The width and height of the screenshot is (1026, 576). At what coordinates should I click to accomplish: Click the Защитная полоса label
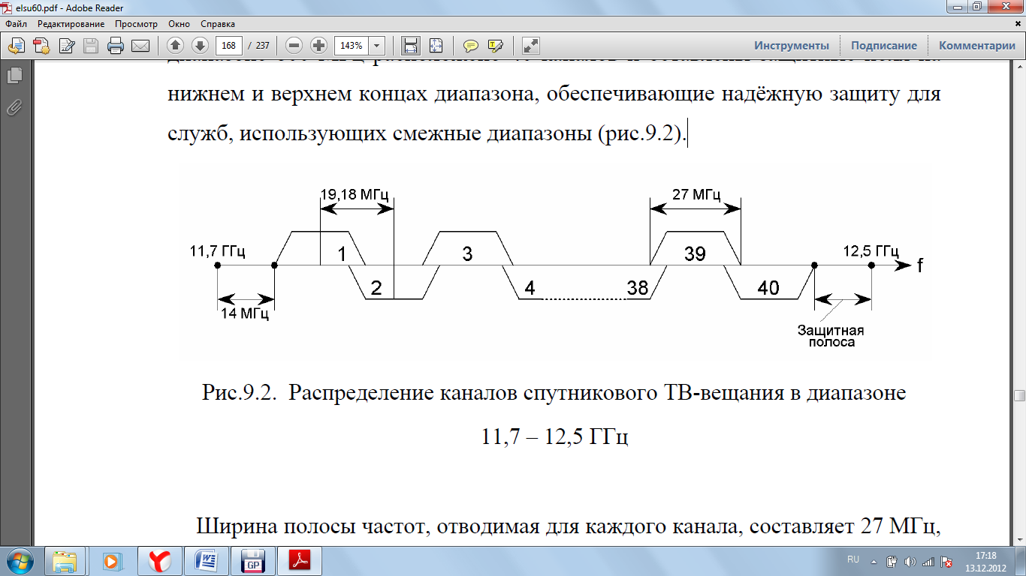[831, 336]
